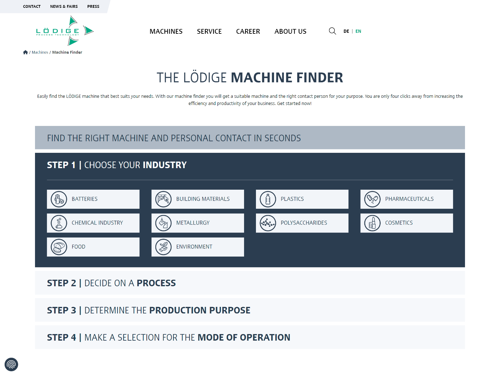The height and width of the screenshot is (375, 500).
Task: Select the Chemical Industry label
Action: click(97, 223)
